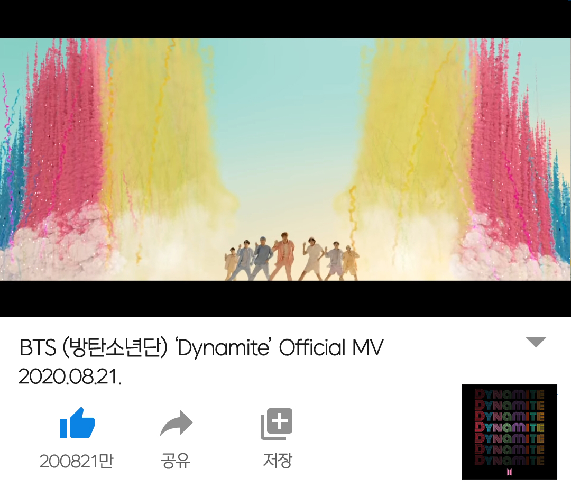This screenshot has width=571, height=487.
Task: Click the BTS logo on the album cover
Action: pos(509,472)
